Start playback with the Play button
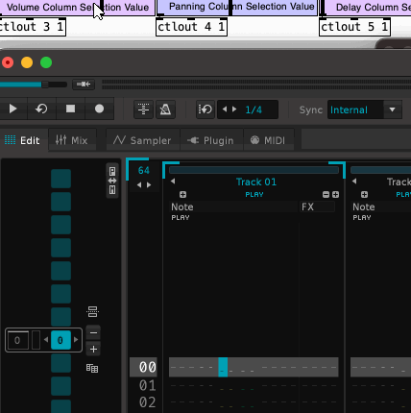This screenshot has height=413, width=411. tap(12, 109)
